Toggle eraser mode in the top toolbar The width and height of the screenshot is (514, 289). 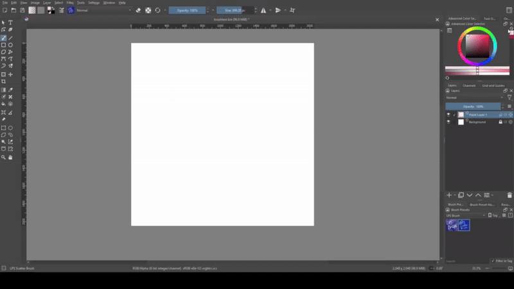click(138, 10)
